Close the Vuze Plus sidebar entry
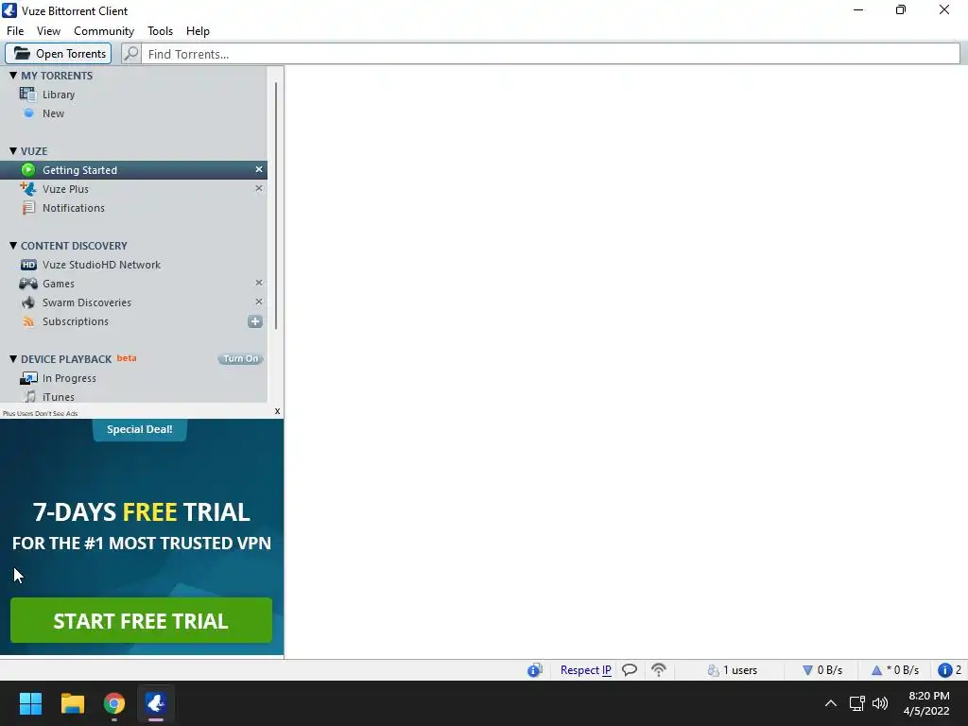The height and width of the screenshot is (726, 968). coord(259,188)
